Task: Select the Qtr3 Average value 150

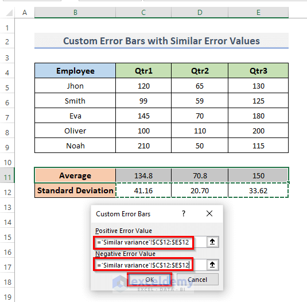Action: (x=258, y=175)
